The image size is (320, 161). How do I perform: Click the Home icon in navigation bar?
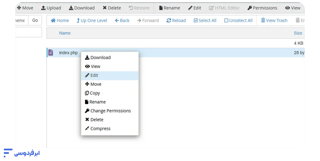53,20
